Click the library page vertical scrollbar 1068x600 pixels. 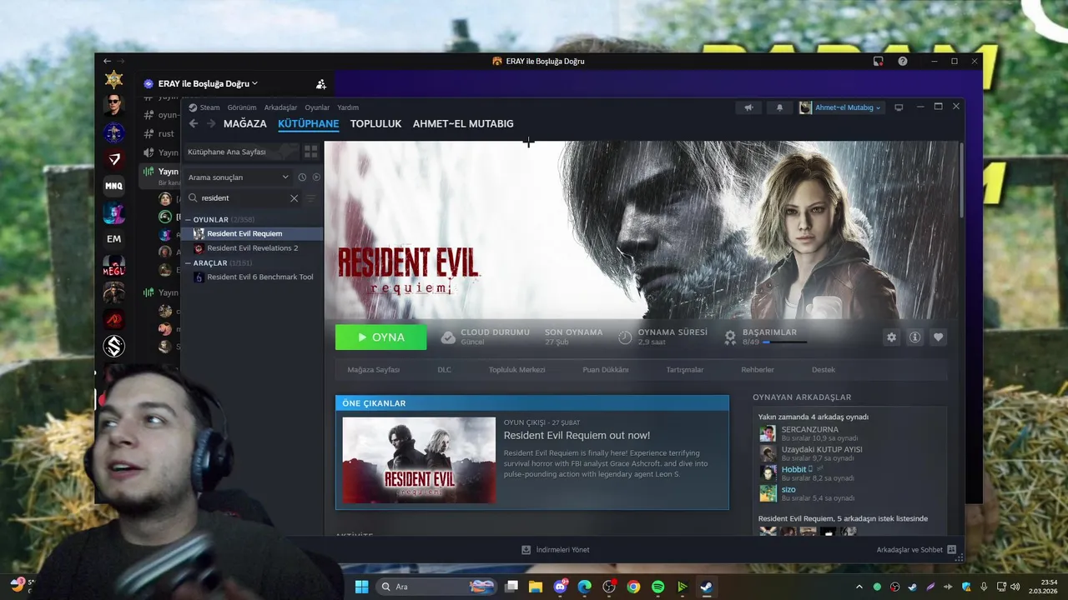(x=961, y=179)
